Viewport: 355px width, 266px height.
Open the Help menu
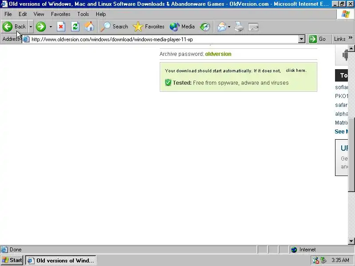(x=101, y=14)
